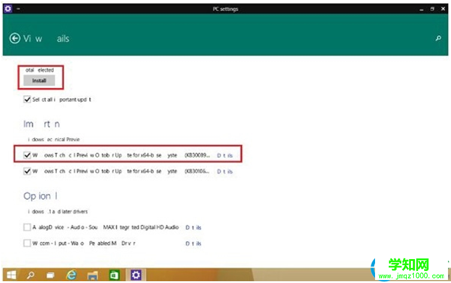Click the back arrow in the header
The height and width of the screenshot is (283, 451).
(15, 38)
